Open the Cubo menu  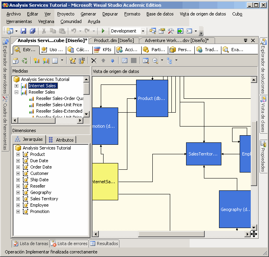237,14
